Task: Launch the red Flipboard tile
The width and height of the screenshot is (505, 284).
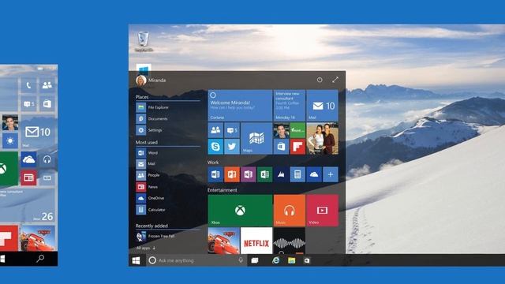Action: point(297,147)
